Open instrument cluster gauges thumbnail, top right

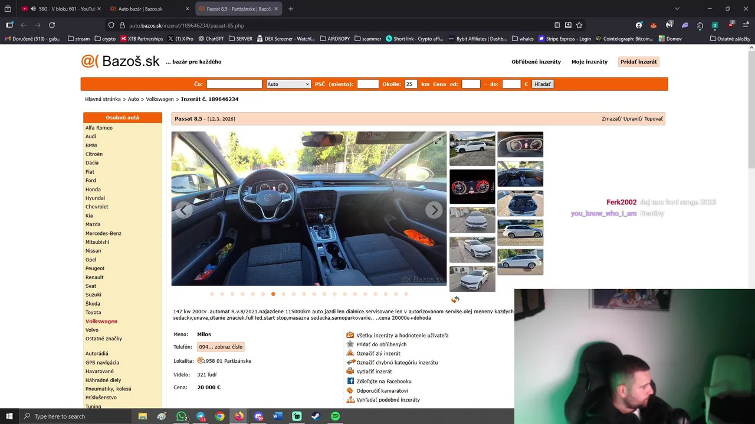pos(520,144)
